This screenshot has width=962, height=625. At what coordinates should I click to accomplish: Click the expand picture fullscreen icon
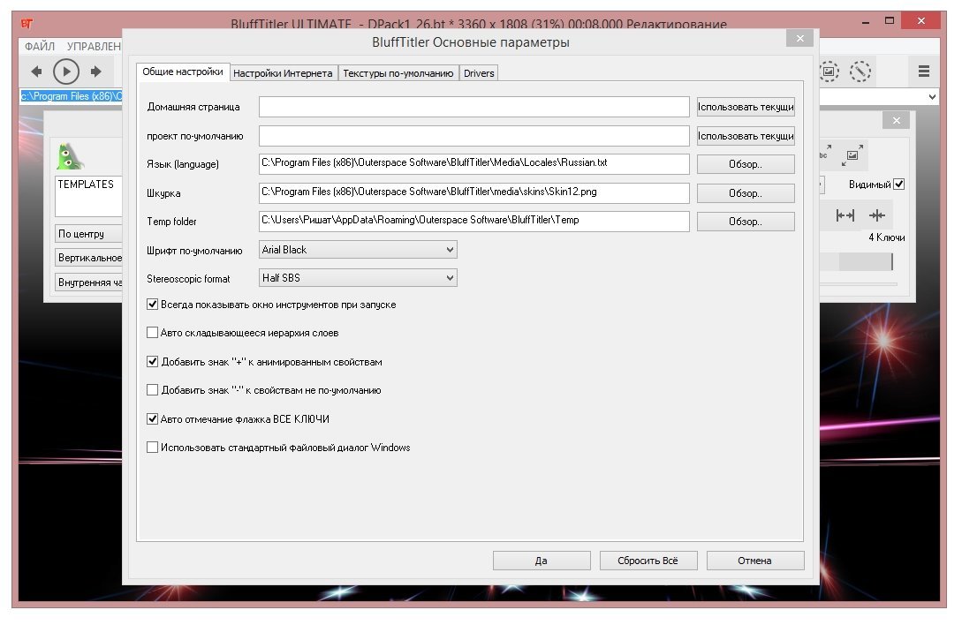852,155
